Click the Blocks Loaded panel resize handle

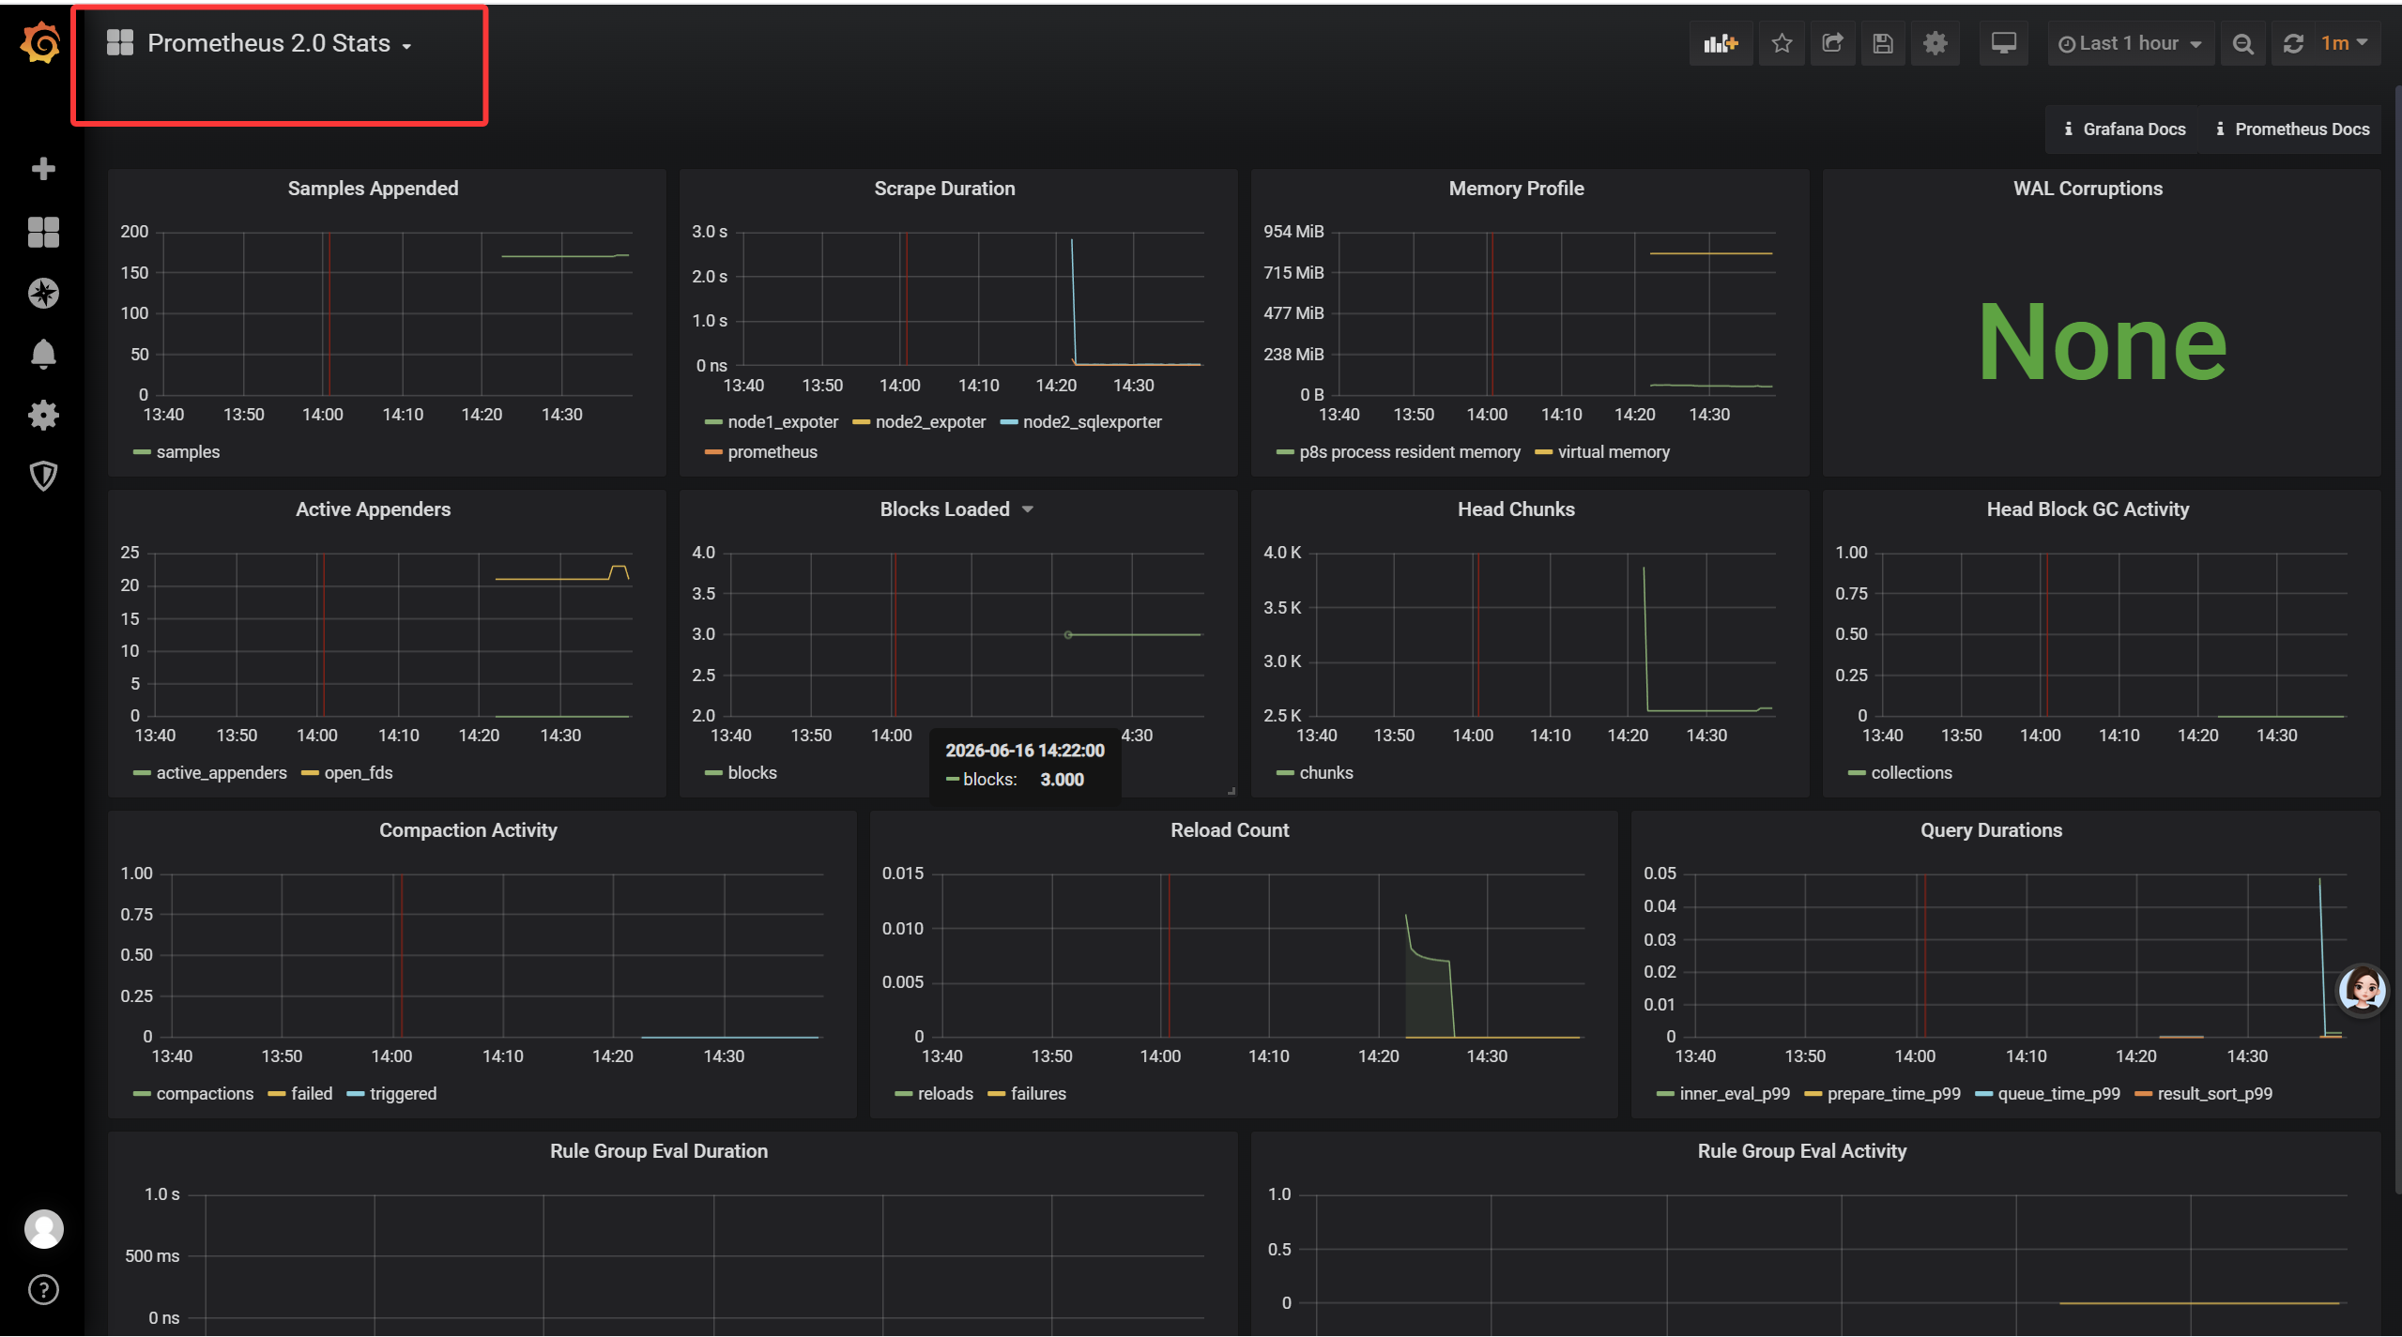tap(1231, 790)
